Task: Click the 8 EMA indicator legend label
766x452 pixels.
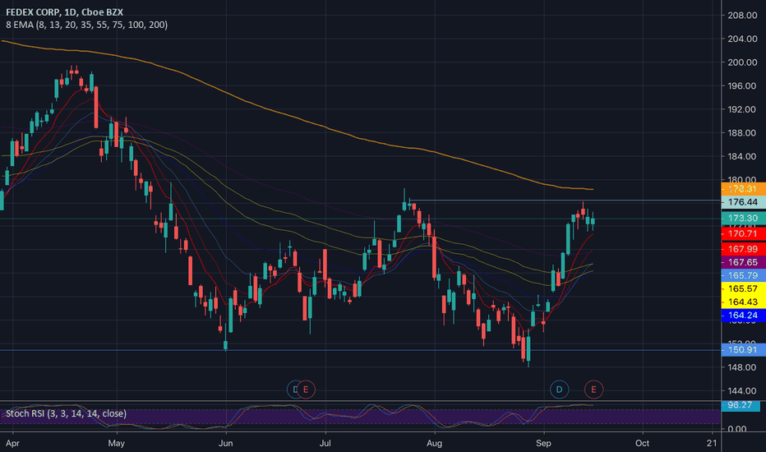Action: (86, 25)
